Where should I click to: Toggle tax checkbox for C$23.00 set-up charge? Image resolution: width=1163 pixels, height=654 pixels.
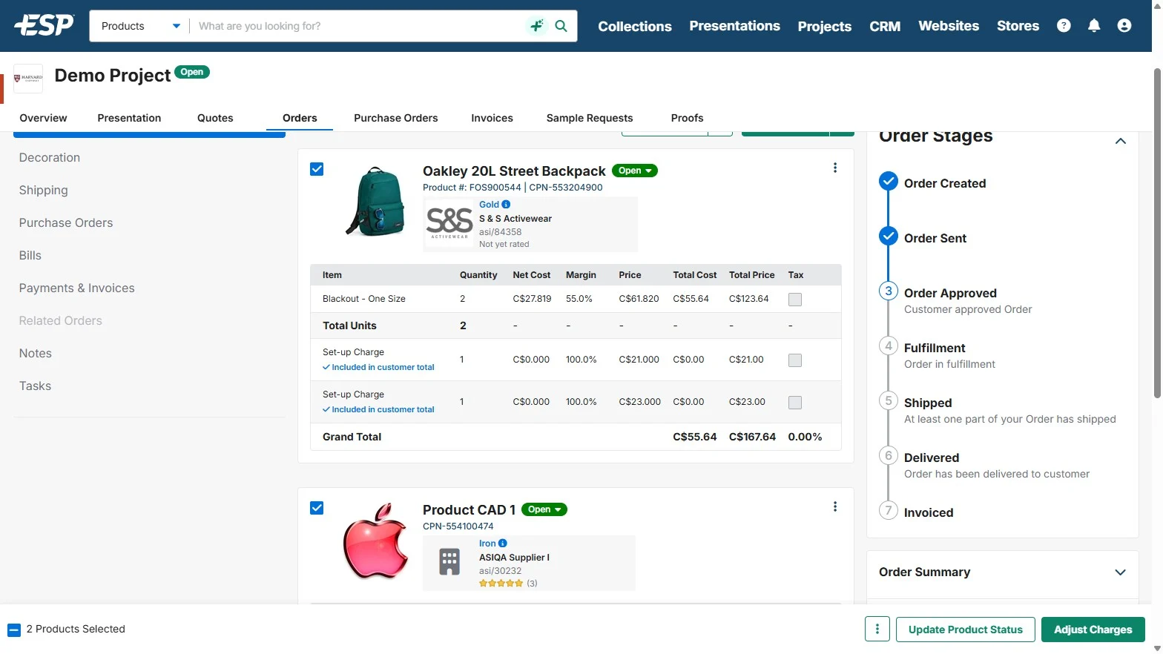(x=795, y=403)
